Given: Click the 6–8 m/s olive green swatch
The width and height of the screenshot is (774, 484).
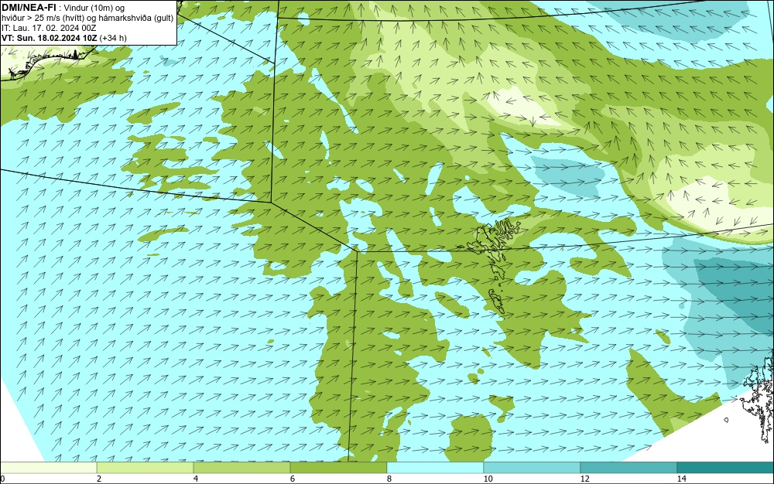Looking at the screenshot, I should (339, 468).
